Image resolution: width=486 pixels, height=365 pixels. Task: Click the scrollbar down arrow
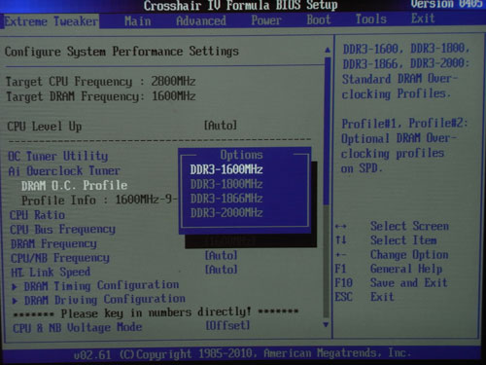(x=326, y=324)
